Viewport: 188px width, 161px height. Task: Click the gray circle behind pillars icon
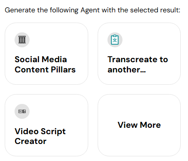pos(22,40)
